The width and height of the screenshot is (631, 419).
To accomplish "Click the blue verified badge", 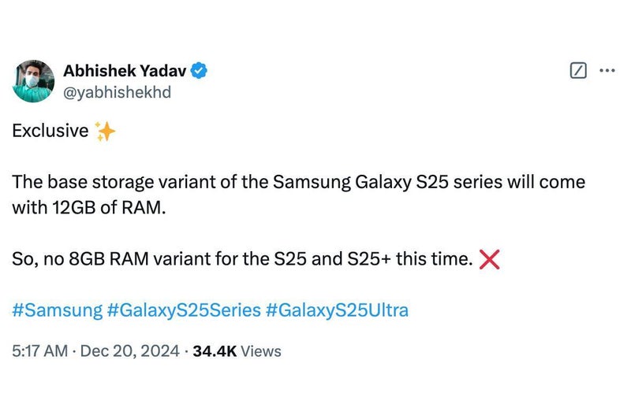I will pyautogui.click(x=200, y=71).
